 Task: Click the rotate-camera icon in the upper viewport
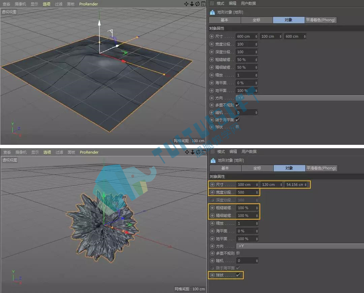point(198,4)
